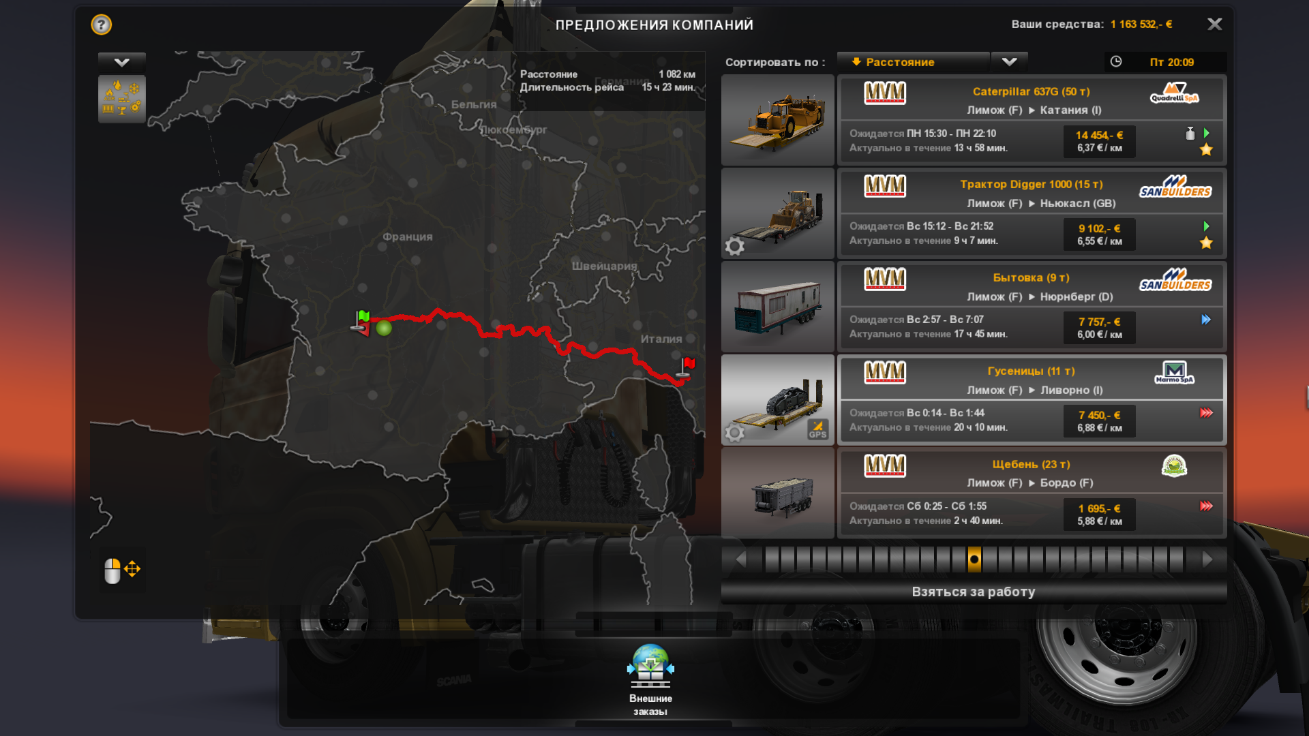The image size is (1309, 736).
Task: Open the help question mark icon
Action: (x=101, y=25)
